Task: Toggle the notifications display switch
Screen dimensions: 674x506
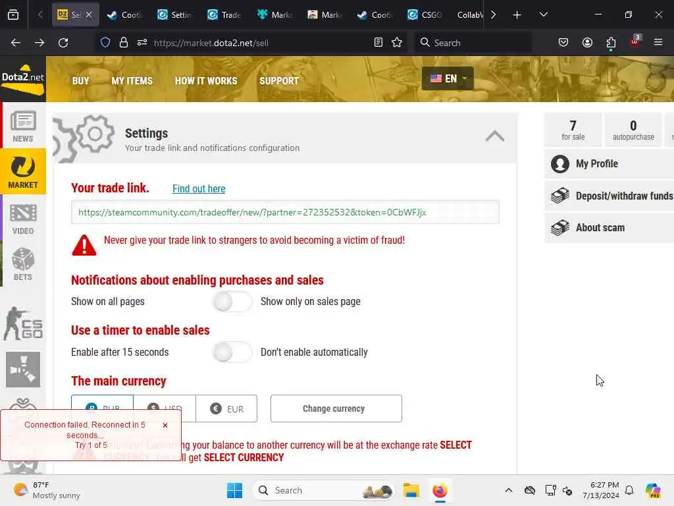Action: coord(232,302)
